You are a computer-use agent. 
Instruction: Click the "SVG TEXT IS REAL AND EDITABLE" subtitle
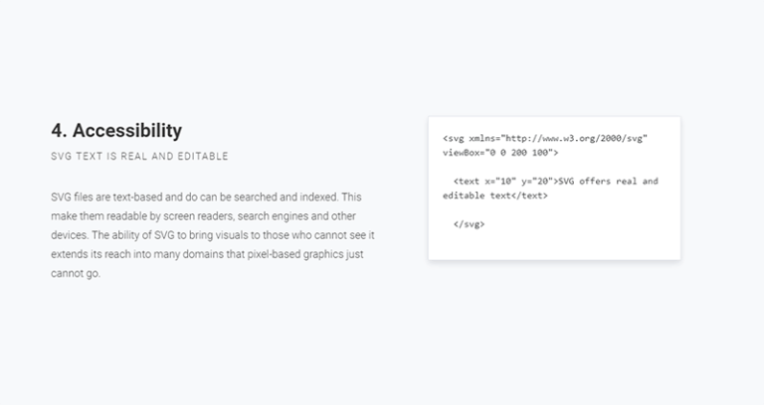(x=140, y=156)
